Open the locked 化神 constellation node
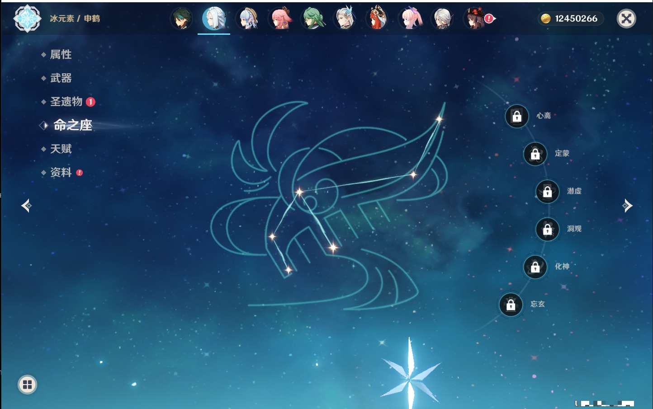653x409 pixels. [535, 267]
